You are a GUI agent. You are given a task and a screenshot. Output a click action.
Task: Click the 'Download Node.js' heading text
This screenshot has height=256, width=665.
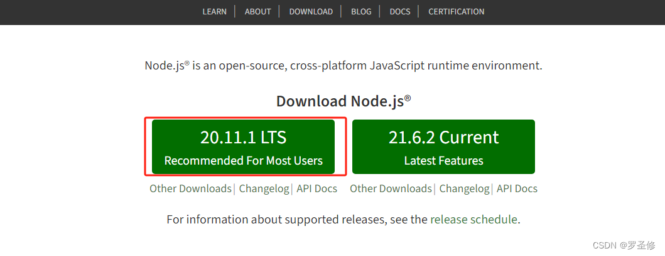click(x=343, y=101)
